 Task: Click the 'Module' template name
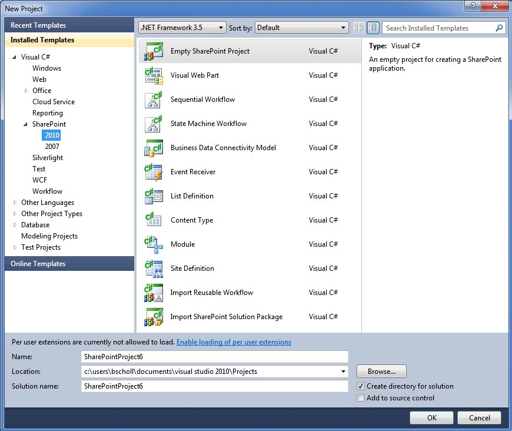pos(183,244)
